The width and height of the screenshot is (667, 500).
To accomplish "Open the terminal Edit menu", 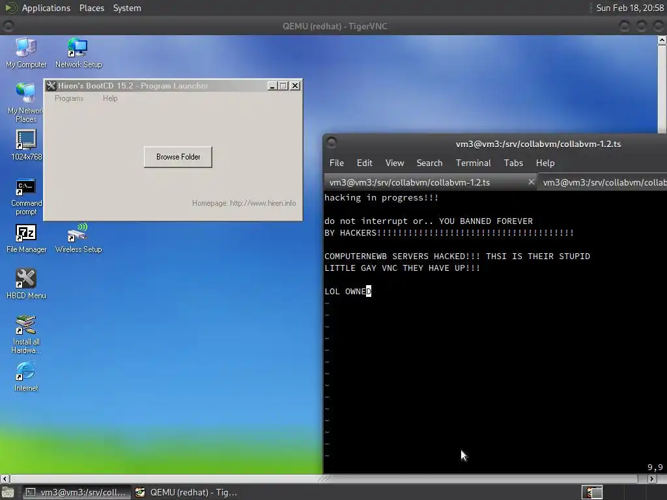I will pos(365,163).
